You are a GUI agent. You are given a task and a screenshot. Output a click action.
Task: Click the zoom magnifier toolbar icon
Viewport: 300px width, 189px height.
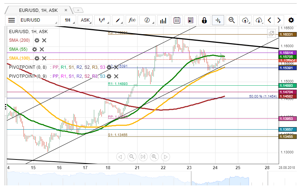coord(232,20)
